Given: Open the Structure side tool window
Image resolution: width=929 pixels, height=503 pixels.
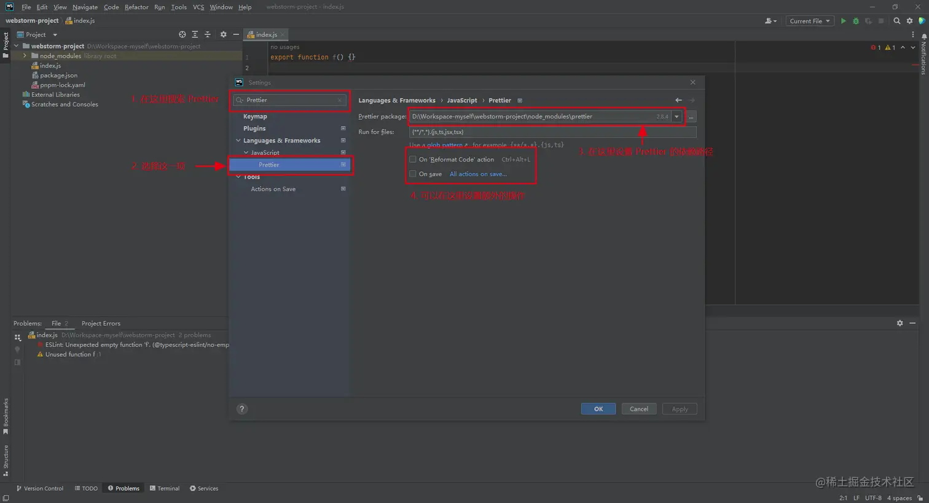Looking at the screenshot, I should tap(6, 461).
